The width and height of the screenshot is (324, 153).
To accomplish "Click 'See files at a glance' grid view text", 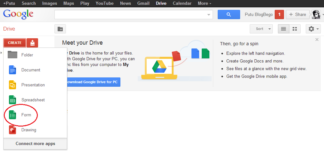I will click(266, 69).
